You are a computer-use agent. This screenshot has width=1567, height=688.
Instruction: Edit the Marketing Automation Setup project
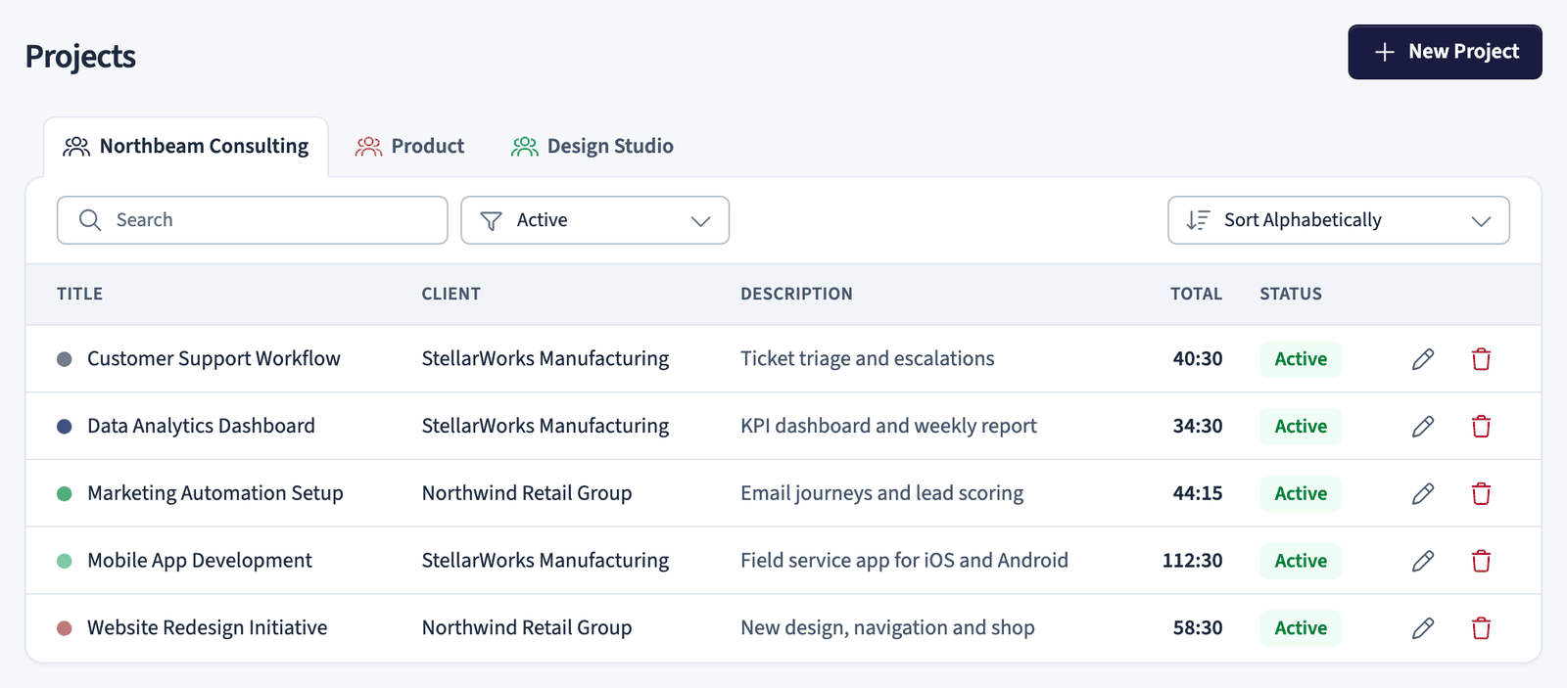click(1423, 493)
